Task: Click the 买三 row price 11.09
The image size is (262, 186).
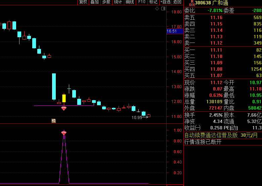Action: 216,63
